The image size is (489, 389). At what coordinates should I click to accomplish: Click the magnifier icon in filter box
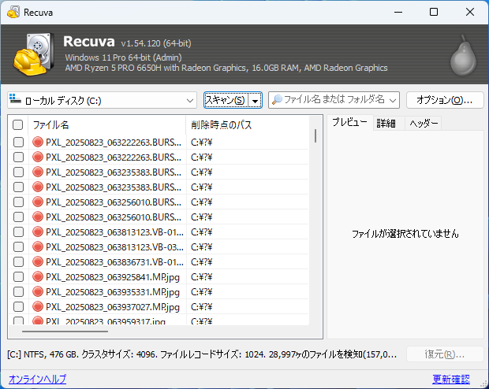pos(277,100)
